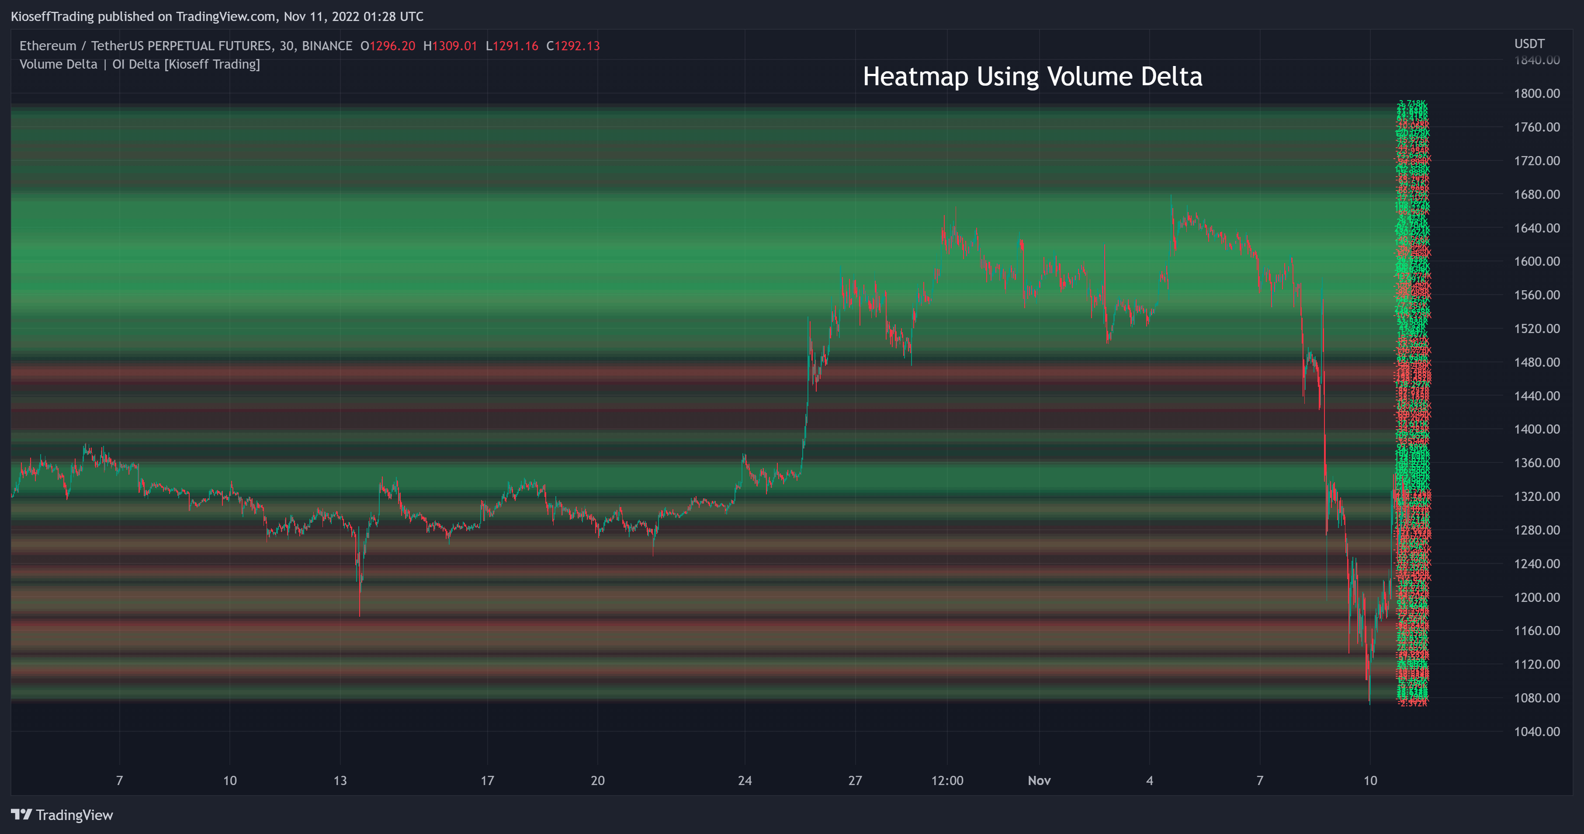
Task: Click the 1040.00 price axis label
Action: (1537, 732)
